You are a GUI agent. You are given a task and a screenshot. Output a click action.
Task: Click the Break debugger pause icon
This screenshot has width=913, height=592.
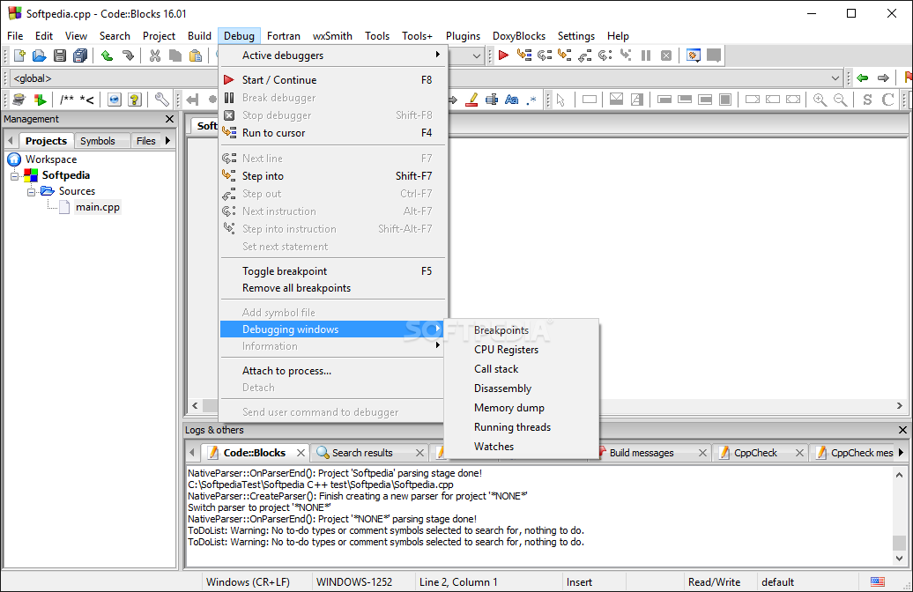click(648, 55)
